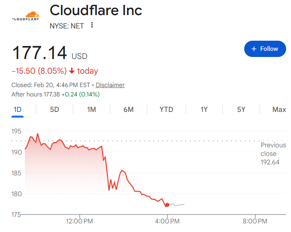This screenshot has height=232, width=291.
Task: Click the red down arrow next to today
Action: pos(72,71)
